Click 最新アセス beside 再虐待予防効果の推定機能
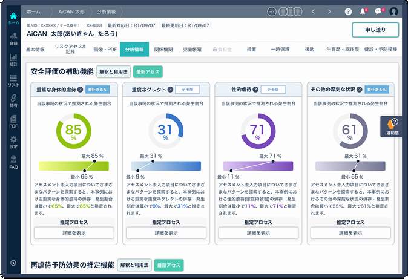Viewport: 408px width, 279px height. click(x=169, y=265)
